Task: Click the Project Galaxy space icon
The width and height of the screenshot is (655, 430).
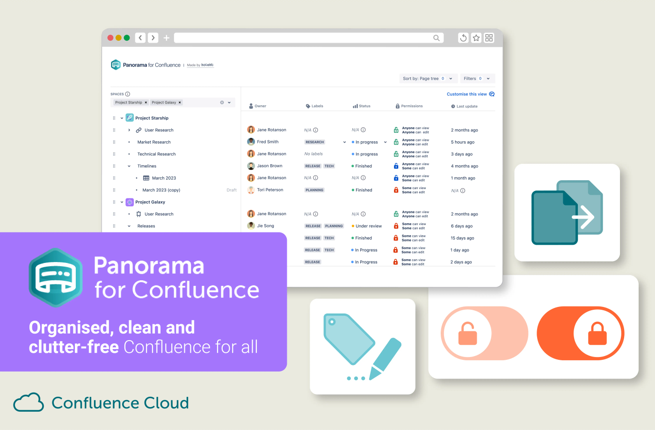Action: point(130,202)
